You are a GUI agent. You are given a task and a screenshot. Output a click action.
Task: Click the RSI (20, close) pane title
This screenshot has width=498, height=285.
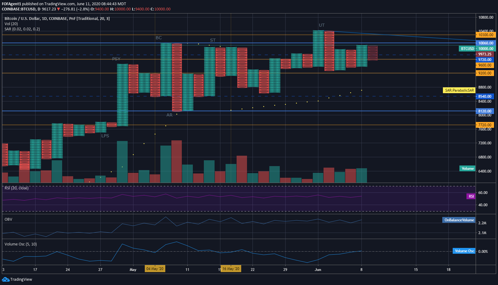click(17, 188)
